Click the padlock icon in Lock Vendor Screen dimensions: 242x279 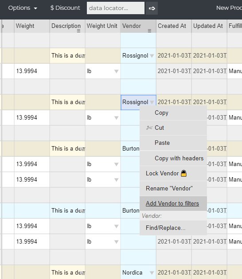184,173
